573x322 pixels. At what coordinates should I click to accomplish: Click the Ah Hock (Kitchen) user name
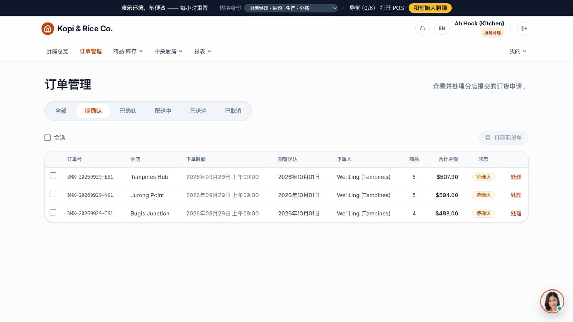[x=479, y=23]
